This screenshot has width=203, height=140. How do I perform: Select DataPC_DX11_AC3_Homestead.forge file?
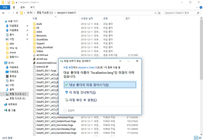[55, 117]
